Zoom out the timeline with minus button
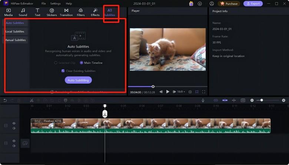Viewport: 289px width, 165px height. pyautogui.click(x=252, y=100)
